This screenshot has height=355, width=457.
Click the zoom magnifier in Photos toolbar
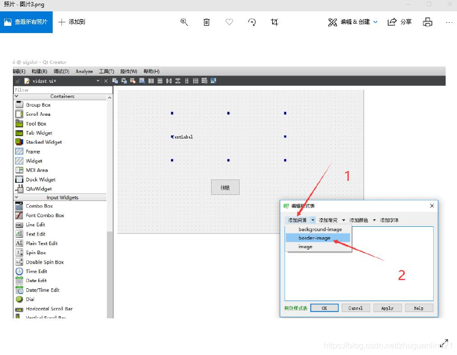point(184,22)
